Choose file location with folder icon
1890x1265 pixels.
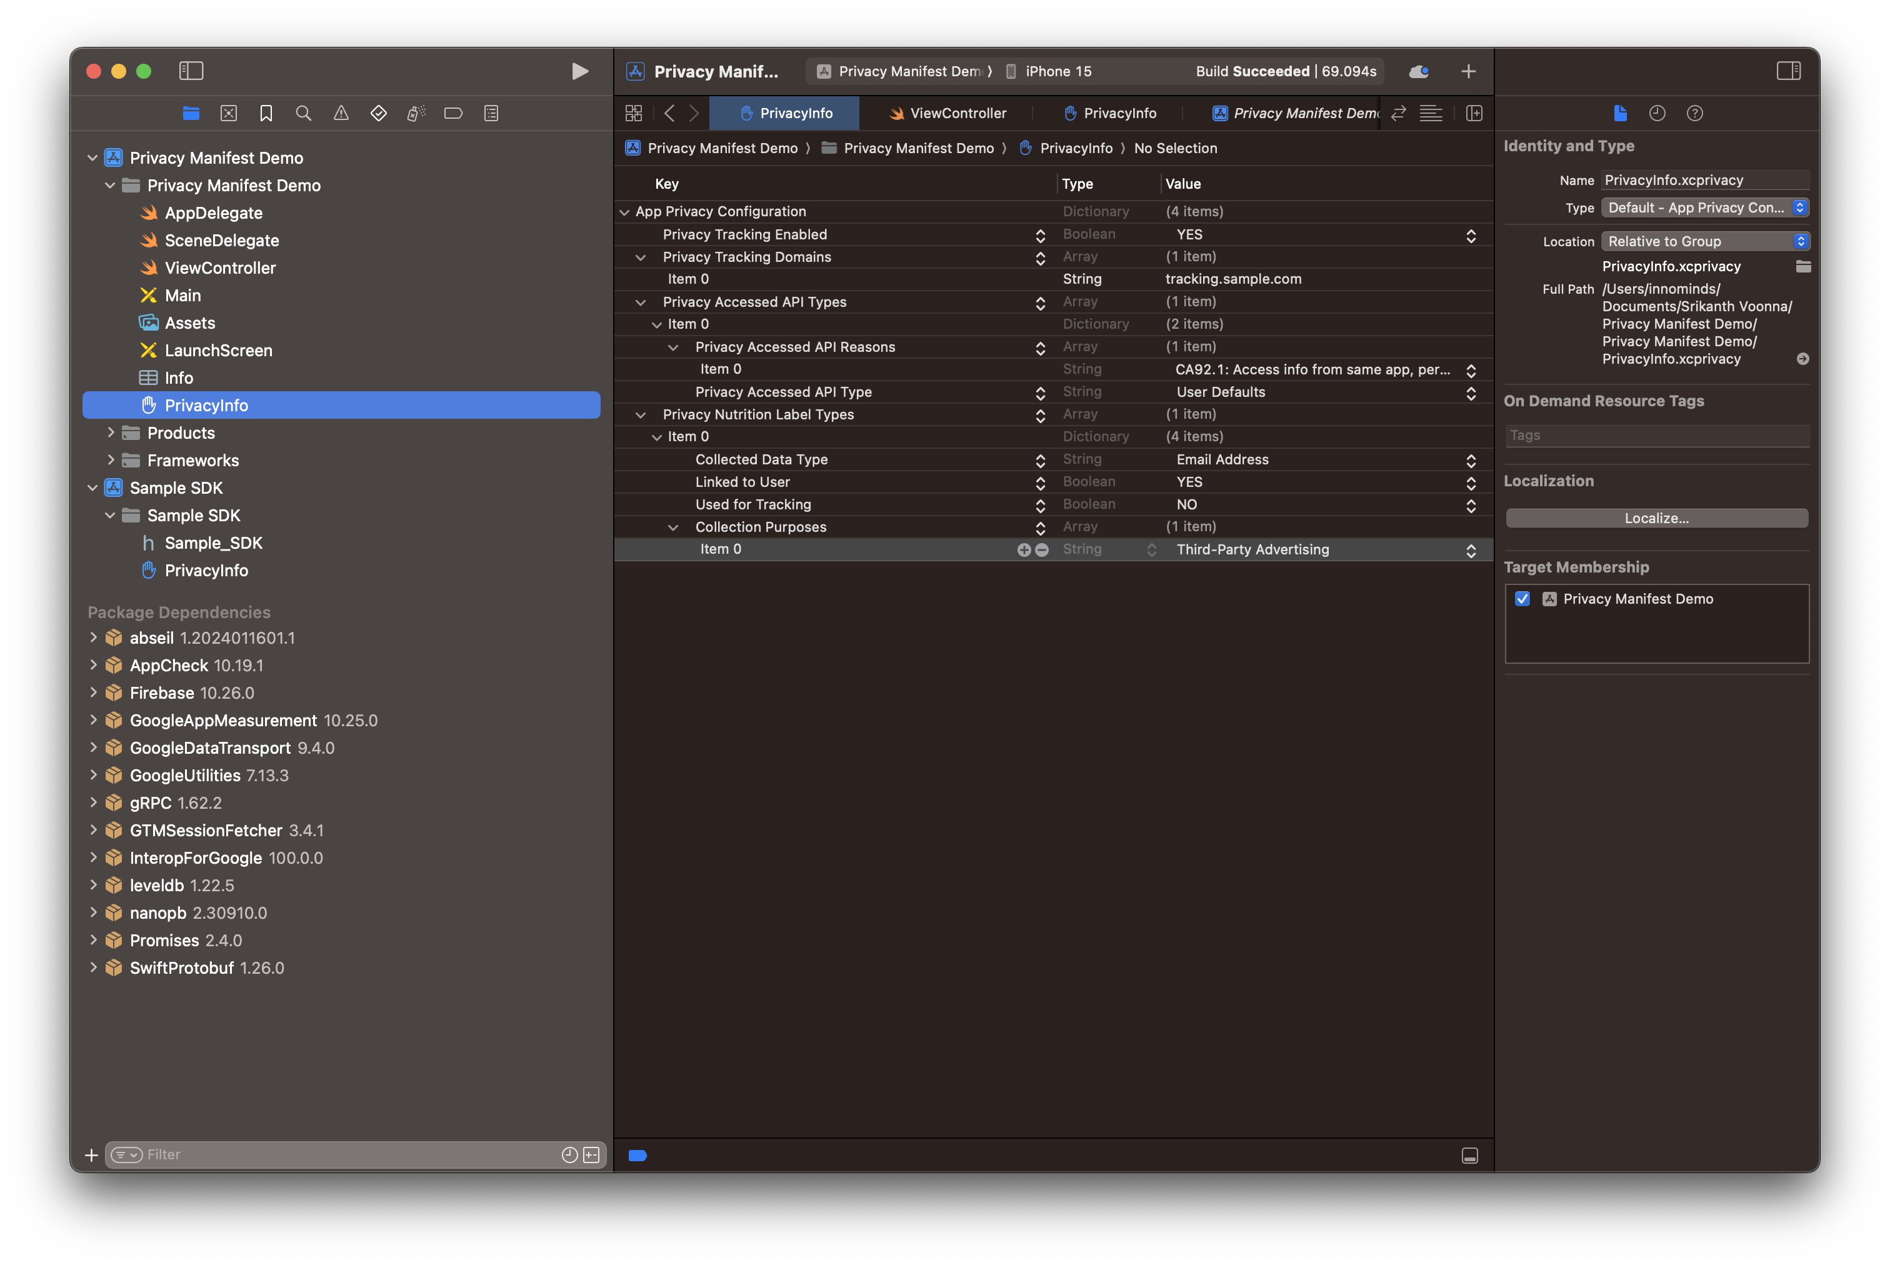1803,266
